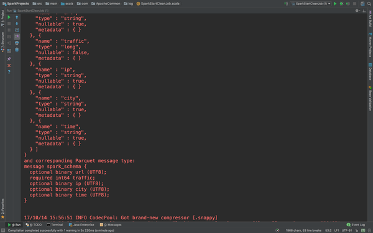This screenshot has width=373, height=233.
Task: Click 'message spark_schema {' console line
Action: point(55,167)
